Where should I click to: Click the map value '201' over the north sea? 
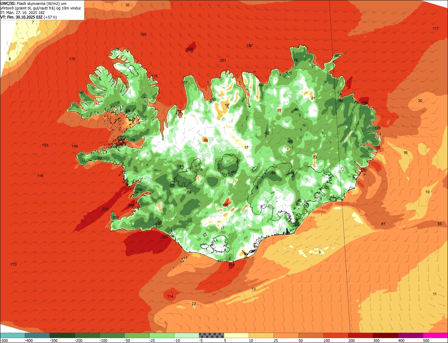(x=223, y=60)
